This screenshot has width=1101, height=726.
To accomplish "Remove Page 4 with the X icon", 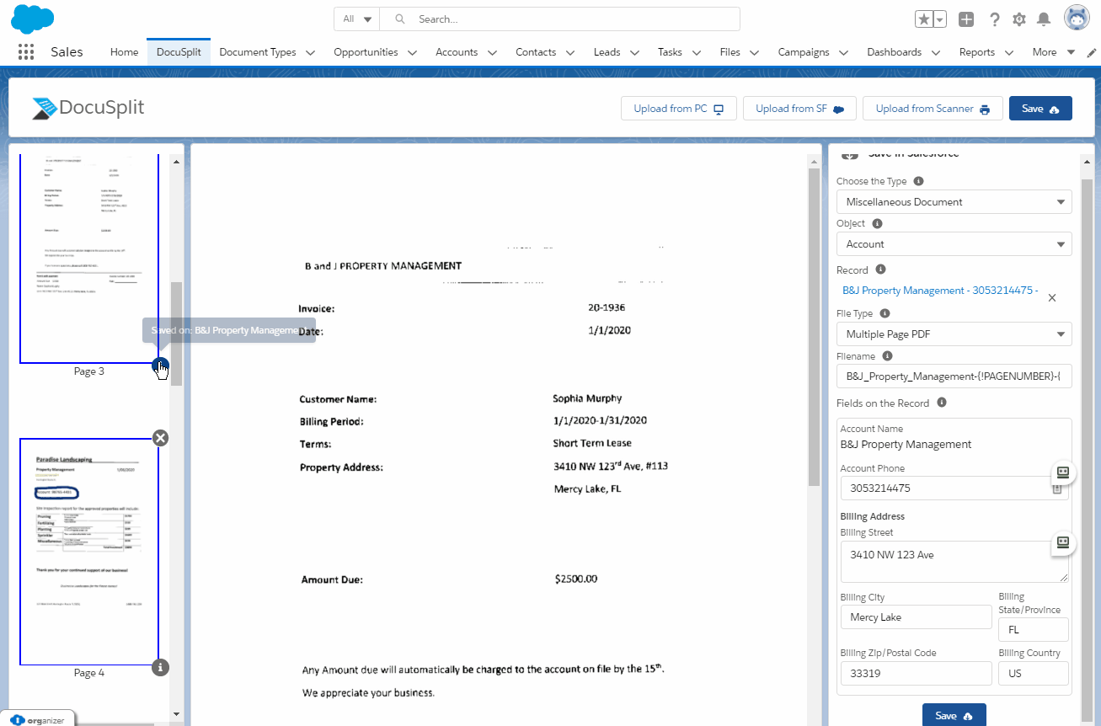I will pyautogui.click(x=161, y=437).
